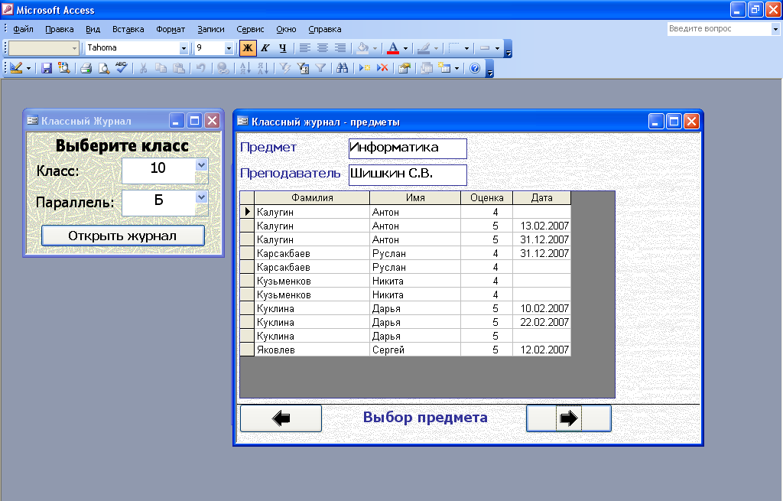The image size is (783, 501).
Task: Open the properties icon
Action: (x=404, y=68)
